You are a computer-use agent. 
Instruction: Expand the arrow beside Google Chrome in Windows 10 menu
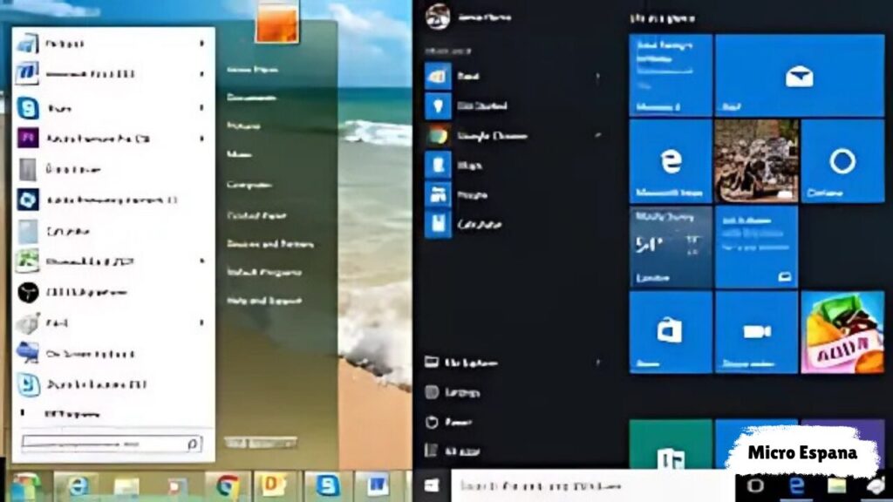[597, 135]
